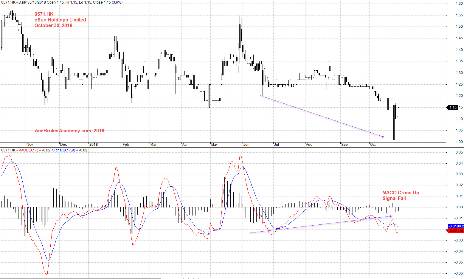The image size is (464, 279).
Task: Click the -0.06 MACD axis label
Action: tap(459, 273)
